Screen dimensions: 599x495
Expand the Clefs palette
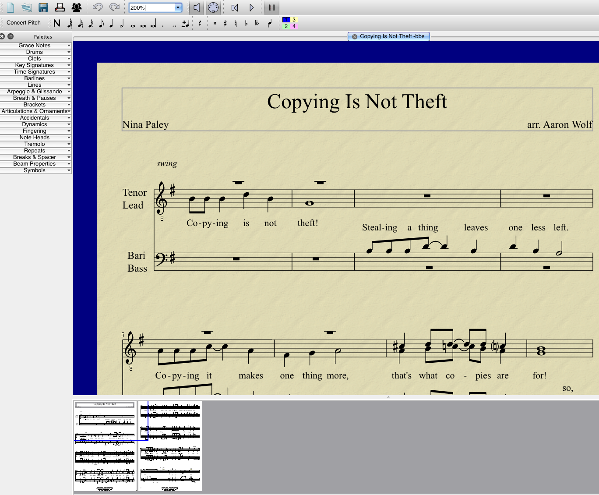click(35, 59)
